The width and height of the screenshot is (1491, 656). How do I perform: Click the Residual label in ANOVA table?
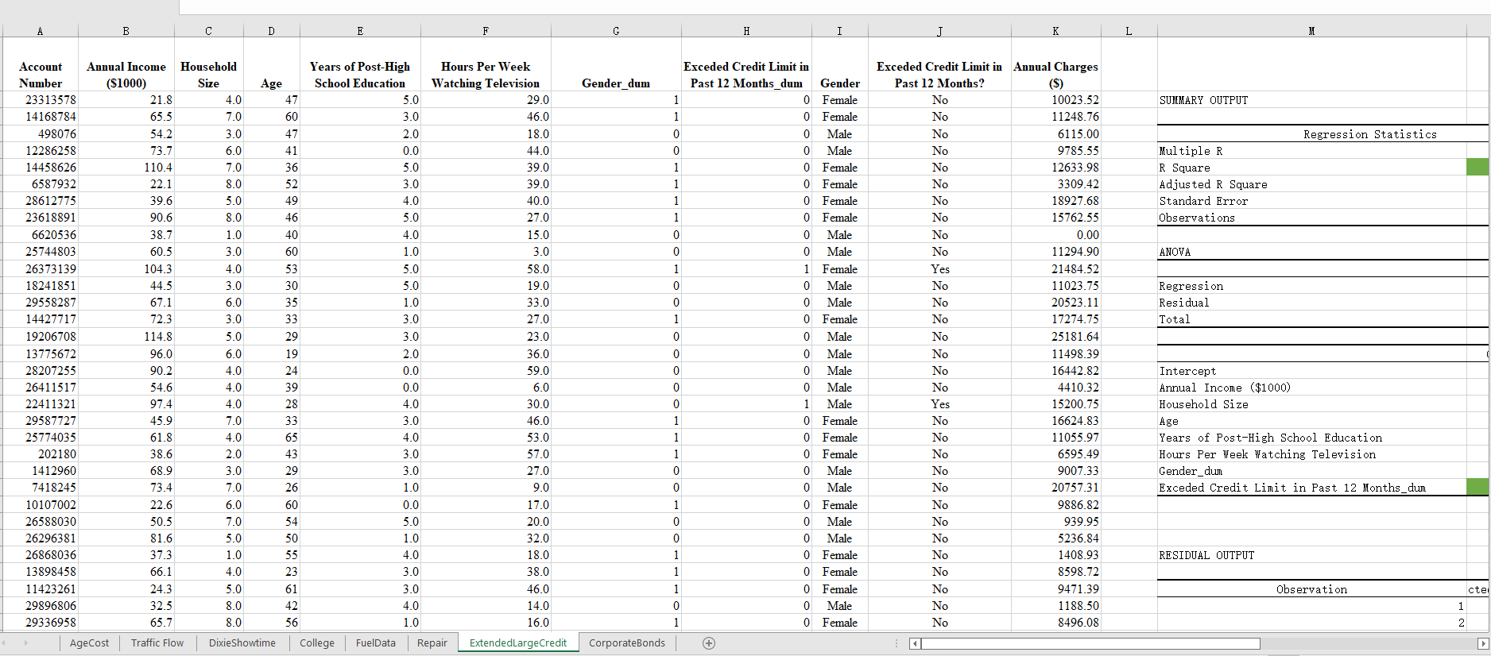(x=1311, y=303)
